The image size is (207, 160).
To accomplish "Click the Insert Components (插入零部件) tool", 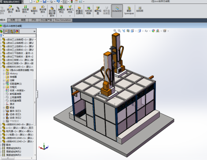I will coord(10,10).
